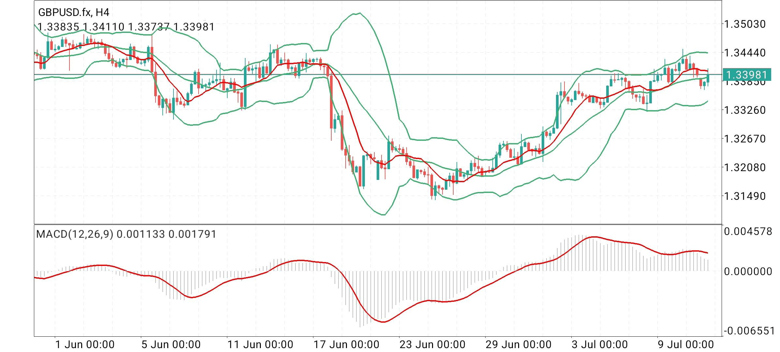Image resolution: width=780 pixels, height=352 pixels.
Task: Click the 1.35030 price axis label
Action: [x=745, y=24]
